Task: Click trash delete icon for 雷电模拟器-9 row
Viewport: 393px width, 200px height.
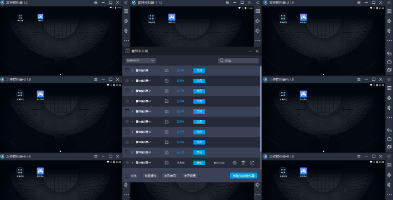Action: point(243,163)
